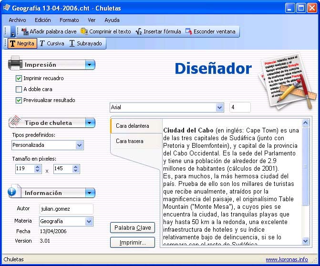Open the Formato menu
This screenshot has width=320, height=266.
(69, 20)
